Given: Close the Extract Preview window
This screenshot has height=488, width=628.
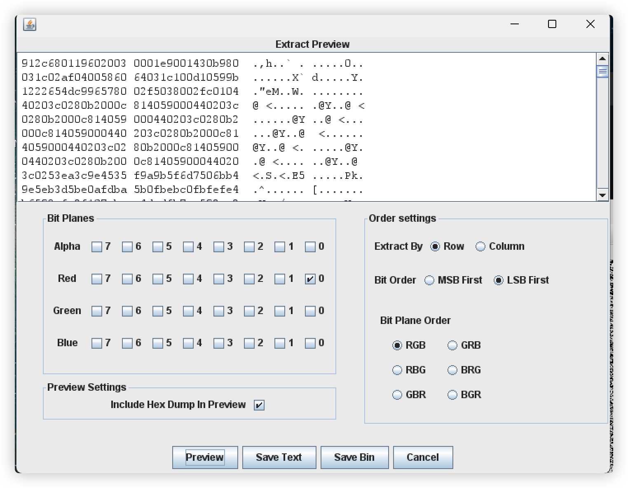Looking at the screenshot, I should point(590,24).
